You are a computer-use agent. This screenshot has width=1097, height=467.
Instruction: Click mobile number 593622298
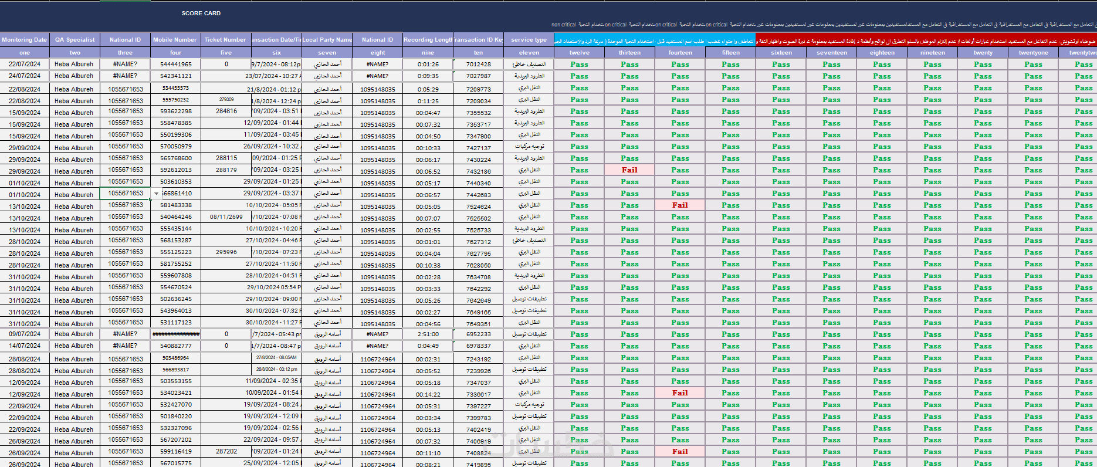175,111
